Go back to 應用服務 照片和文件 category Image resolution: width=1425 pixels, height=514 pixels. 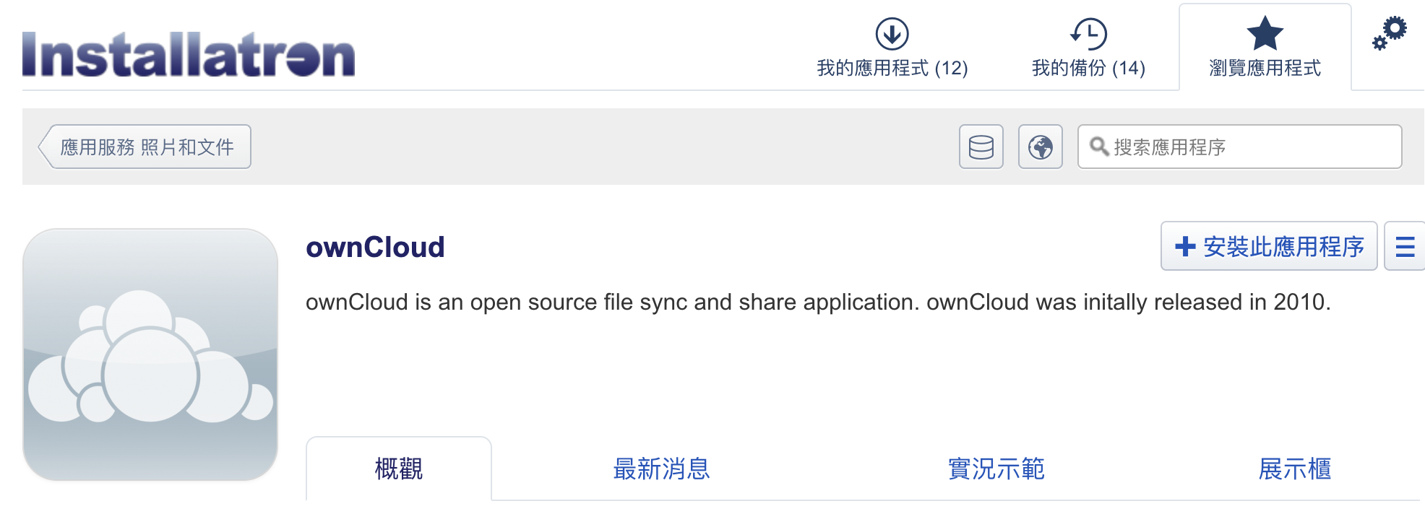(146, 147)
